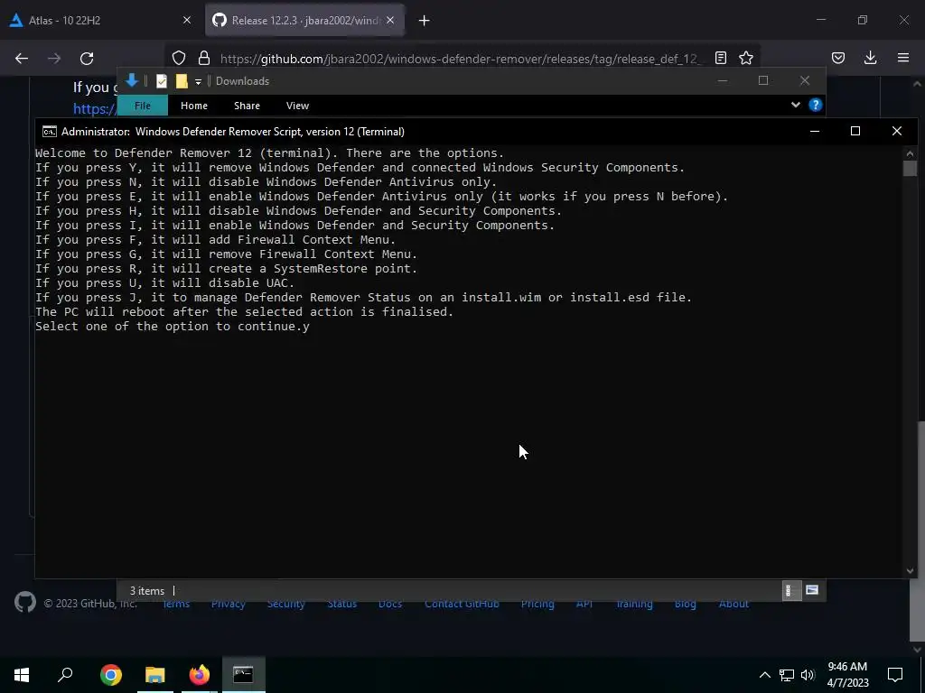
Task: Click the GitHub octocat footer logo
Action: (25, 602)
